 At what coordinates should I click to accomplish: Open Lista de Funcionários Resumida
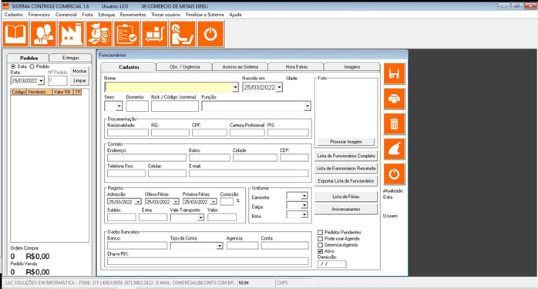tap(346, 169)
